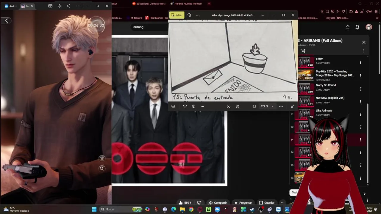The width and height of the screenshot is (381, 214).
Task: Switch to the Andro emulator tab
Action: pos(10,6)
